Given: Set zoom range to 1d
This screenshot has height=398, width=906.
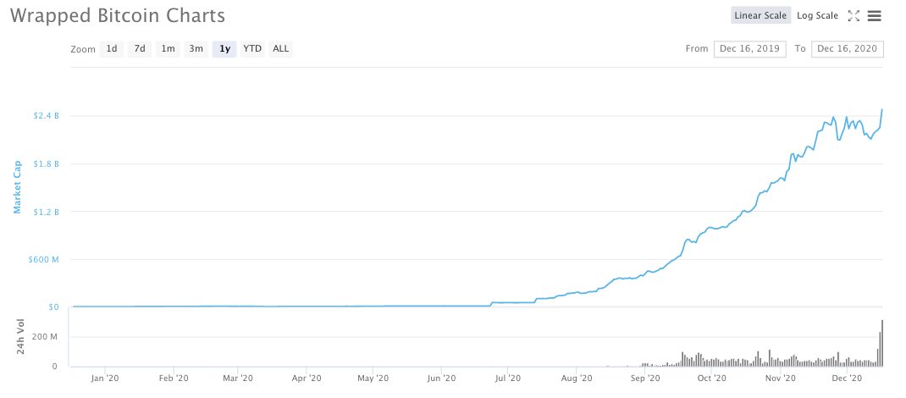Looking at the screenshot, I should click(112, 49).
